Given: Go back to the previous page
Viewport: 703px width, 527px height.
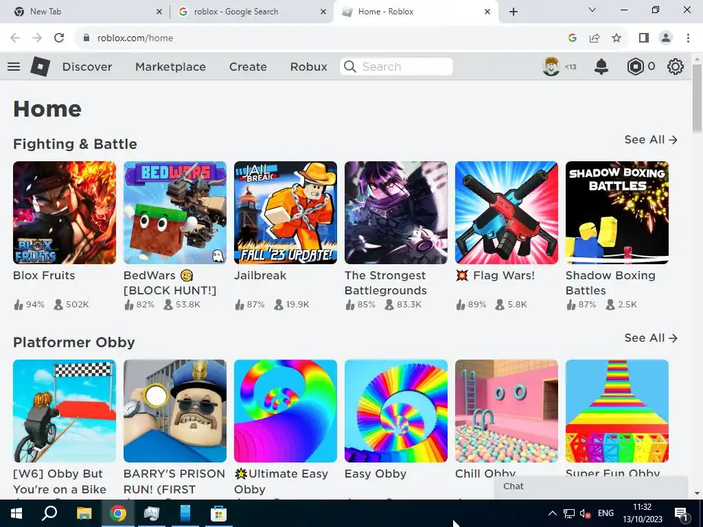Looking at the screenshot, I should point(15,38).
